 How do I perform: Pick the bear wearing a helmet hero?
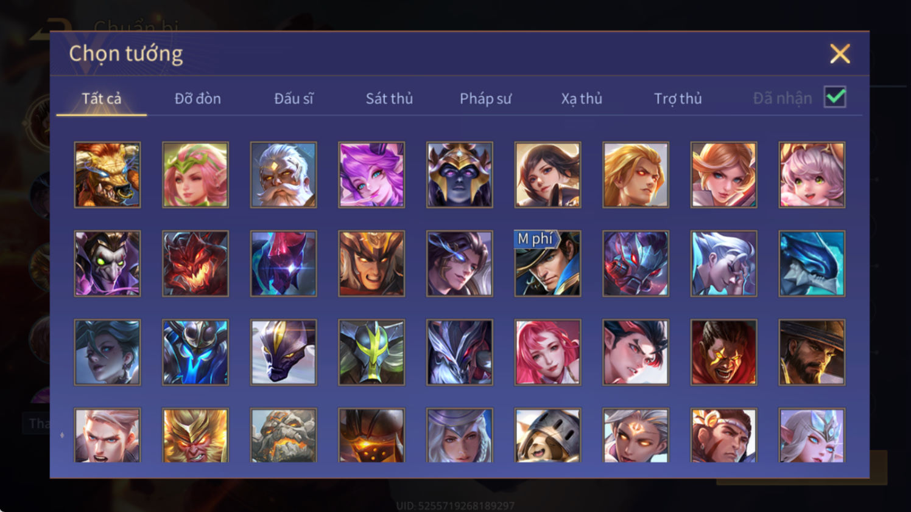click(x=547, y=435)
